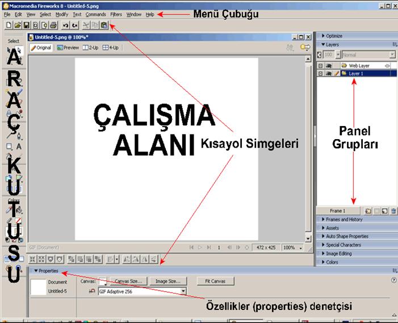Select the Rectangle tool in Tools panel
Screen dimensions: 398x323
coord(9,146)
